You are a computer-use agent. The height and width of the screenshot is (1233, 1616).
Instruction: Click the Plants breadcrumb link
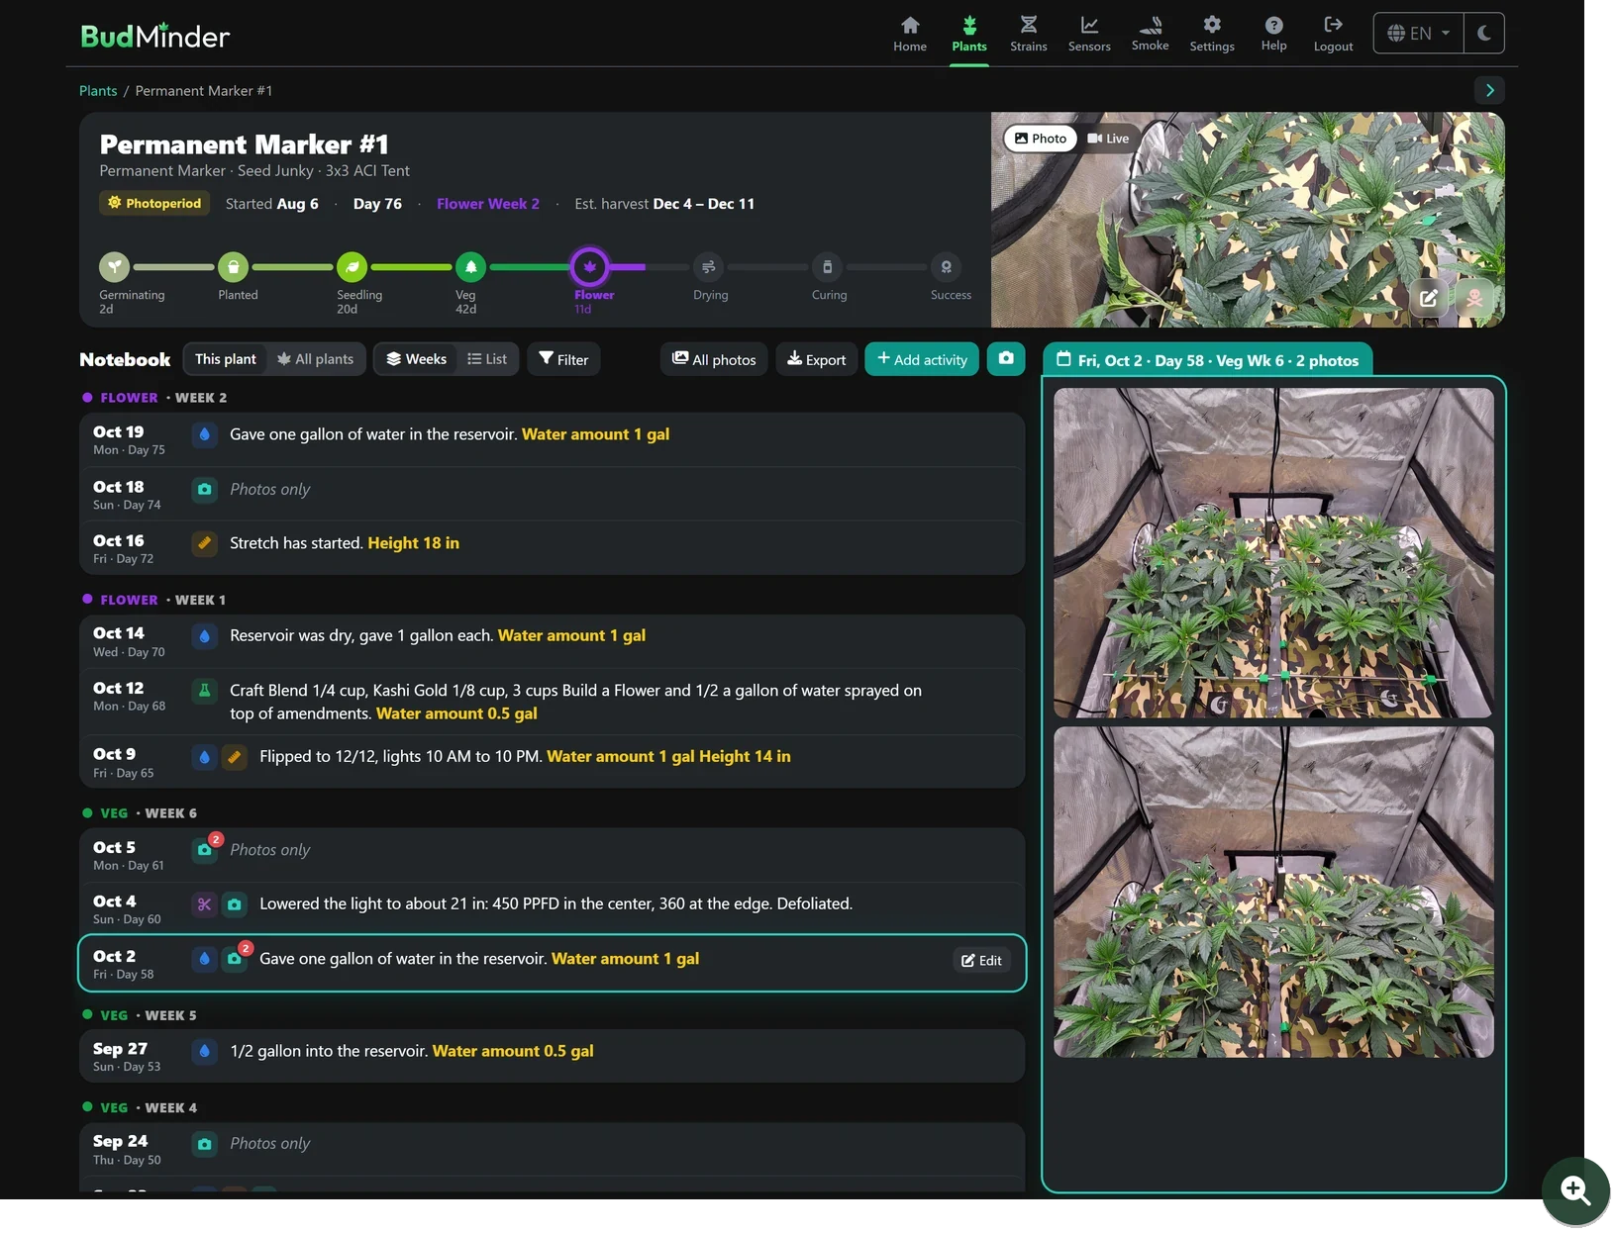pyautogui.click(x=98, y=91)
